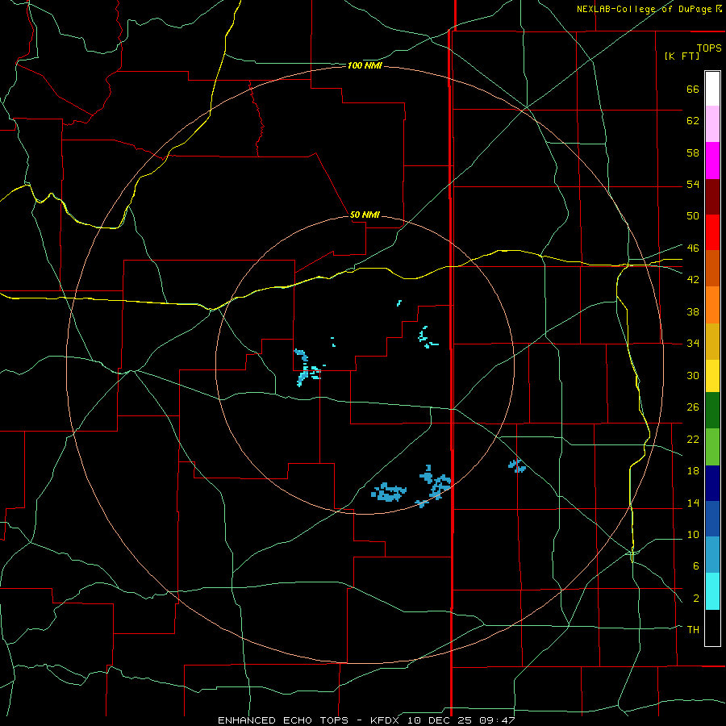
Task: Click the TH legend label
Action: coord(693,630)
